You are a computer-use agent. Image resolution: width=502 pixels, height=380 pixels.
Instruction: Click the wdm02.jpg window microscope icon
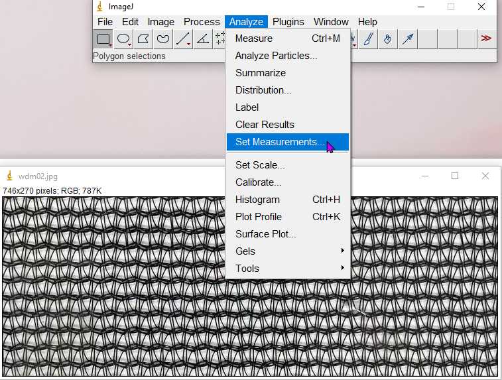tap(9, 176)
